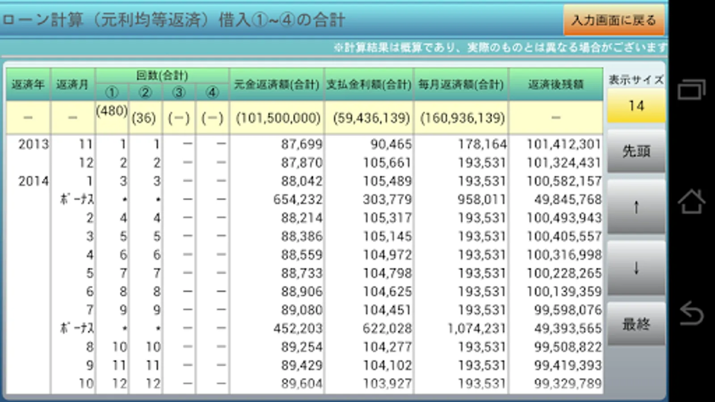Click the 表示サイズ label
This screenshot has width=715, height=402.
click(636, 80)
